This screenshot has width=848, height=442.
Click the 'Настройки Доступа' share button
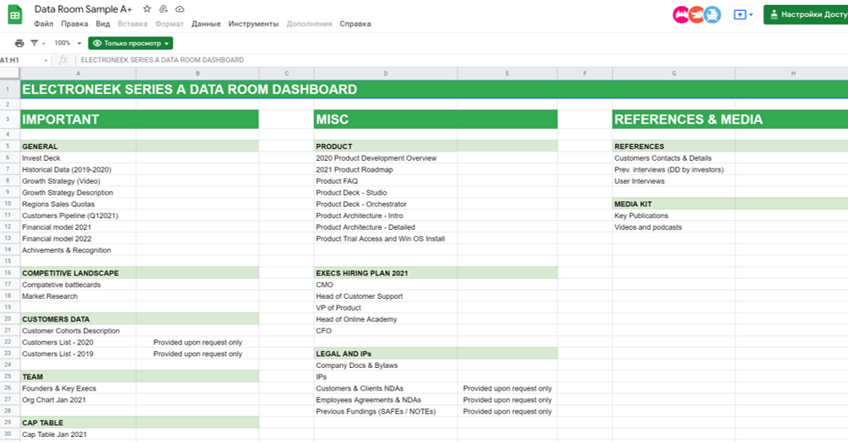pos(806,14)
